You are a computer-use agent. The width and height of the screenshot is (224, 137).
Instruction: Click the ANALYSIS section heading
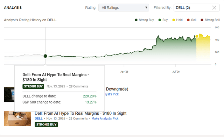(13, 8)
